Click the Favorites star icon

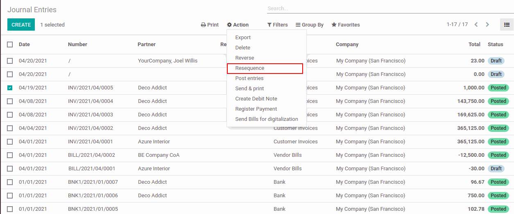pyautogui.click(x=334, y=25)
